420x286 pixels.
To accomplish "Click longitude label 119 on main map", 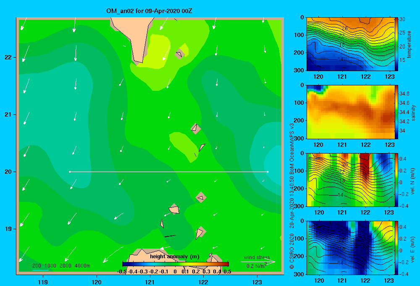I will (43, 282).
